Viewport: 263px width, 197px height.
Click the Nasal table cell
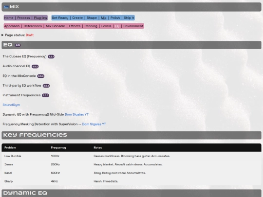tap(8, 173)
